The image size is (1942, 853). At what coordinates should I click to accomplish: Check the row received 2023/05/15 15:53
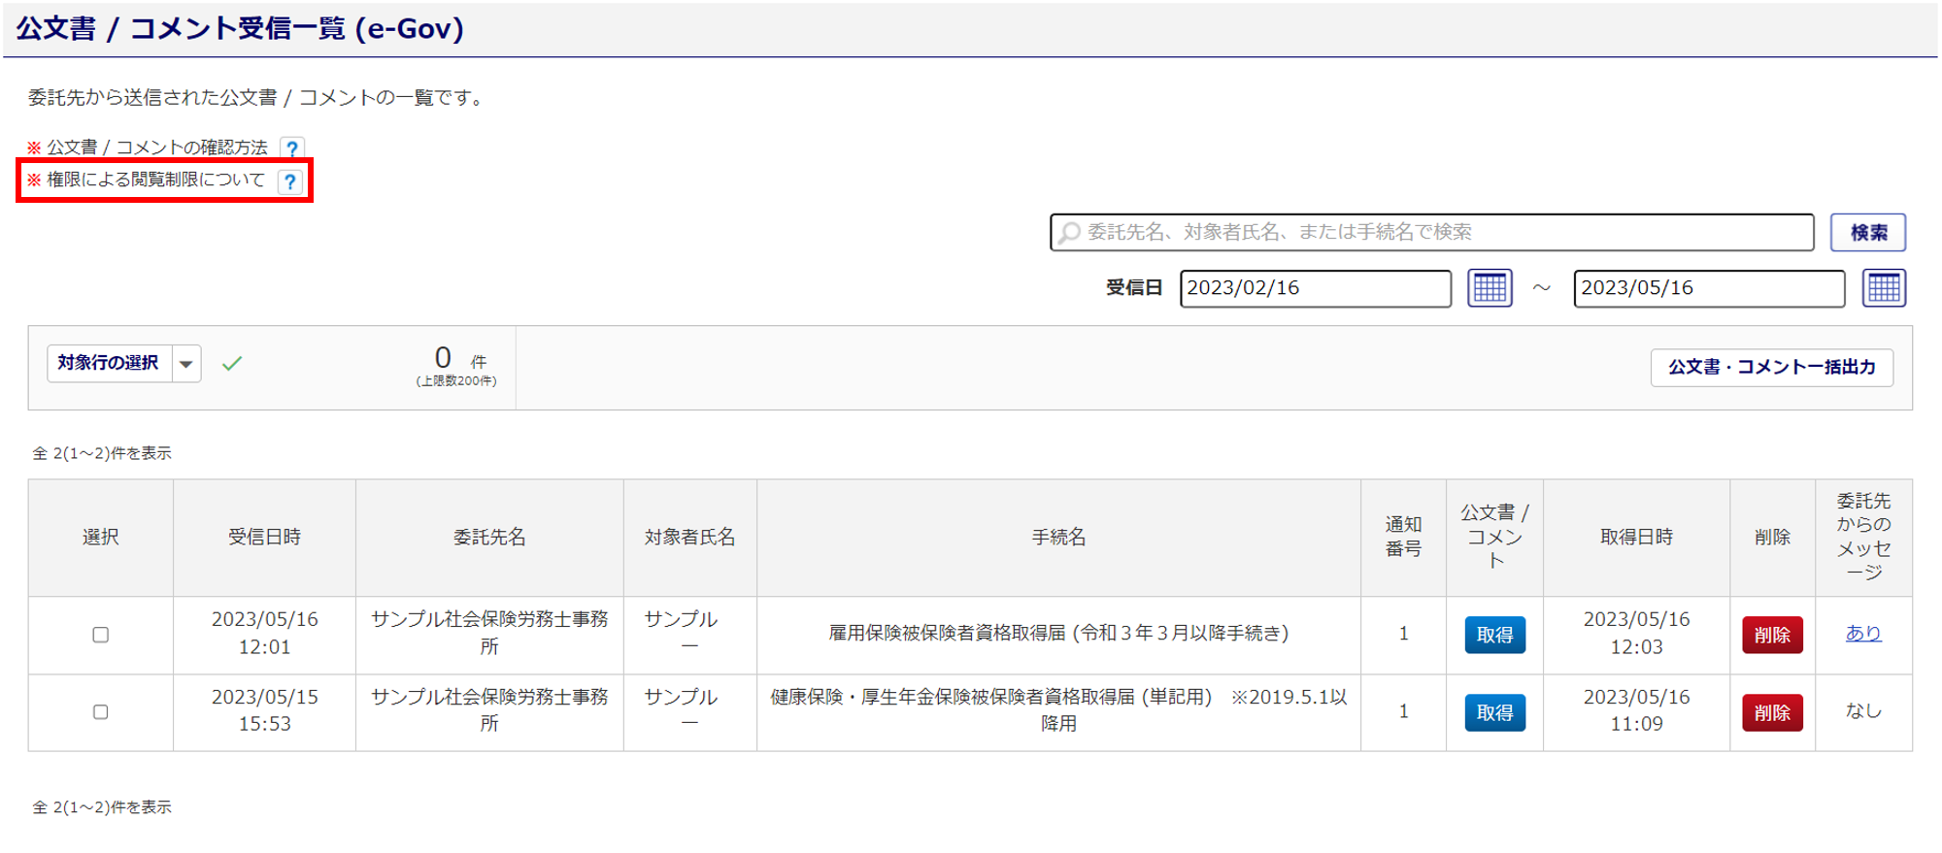point(100,712)
